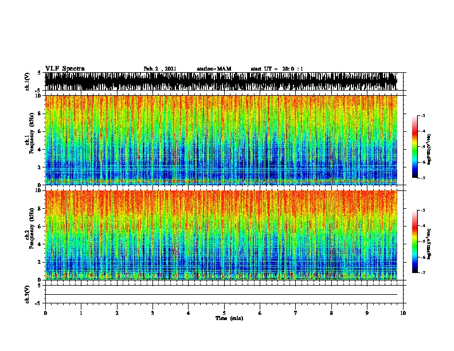Click time axis tick label "6"
The height and width of the screenshot is (351, 454).
point(260,313)
